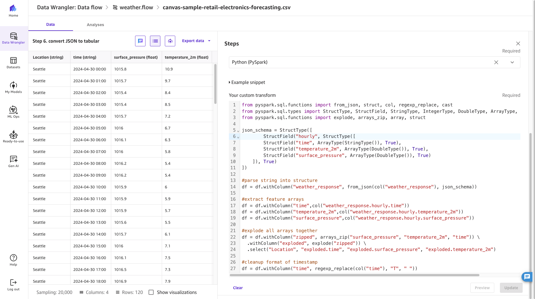535x299 pixels.
Task: Click the 10.9 temperature cell
Action: click(187, 69)
